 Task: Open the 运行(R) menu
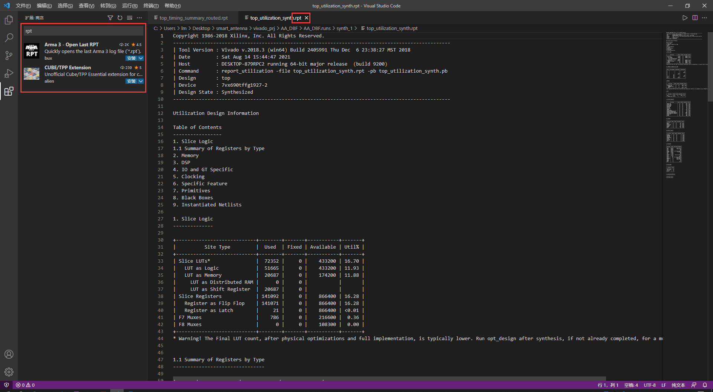(130, 6)
